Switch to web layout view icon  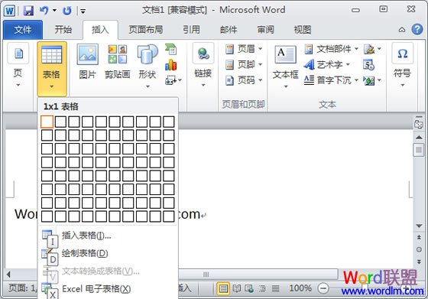click(x=249, y=288)
